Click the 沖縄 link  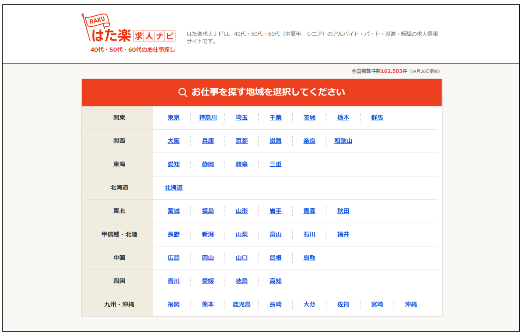(411, 305)
